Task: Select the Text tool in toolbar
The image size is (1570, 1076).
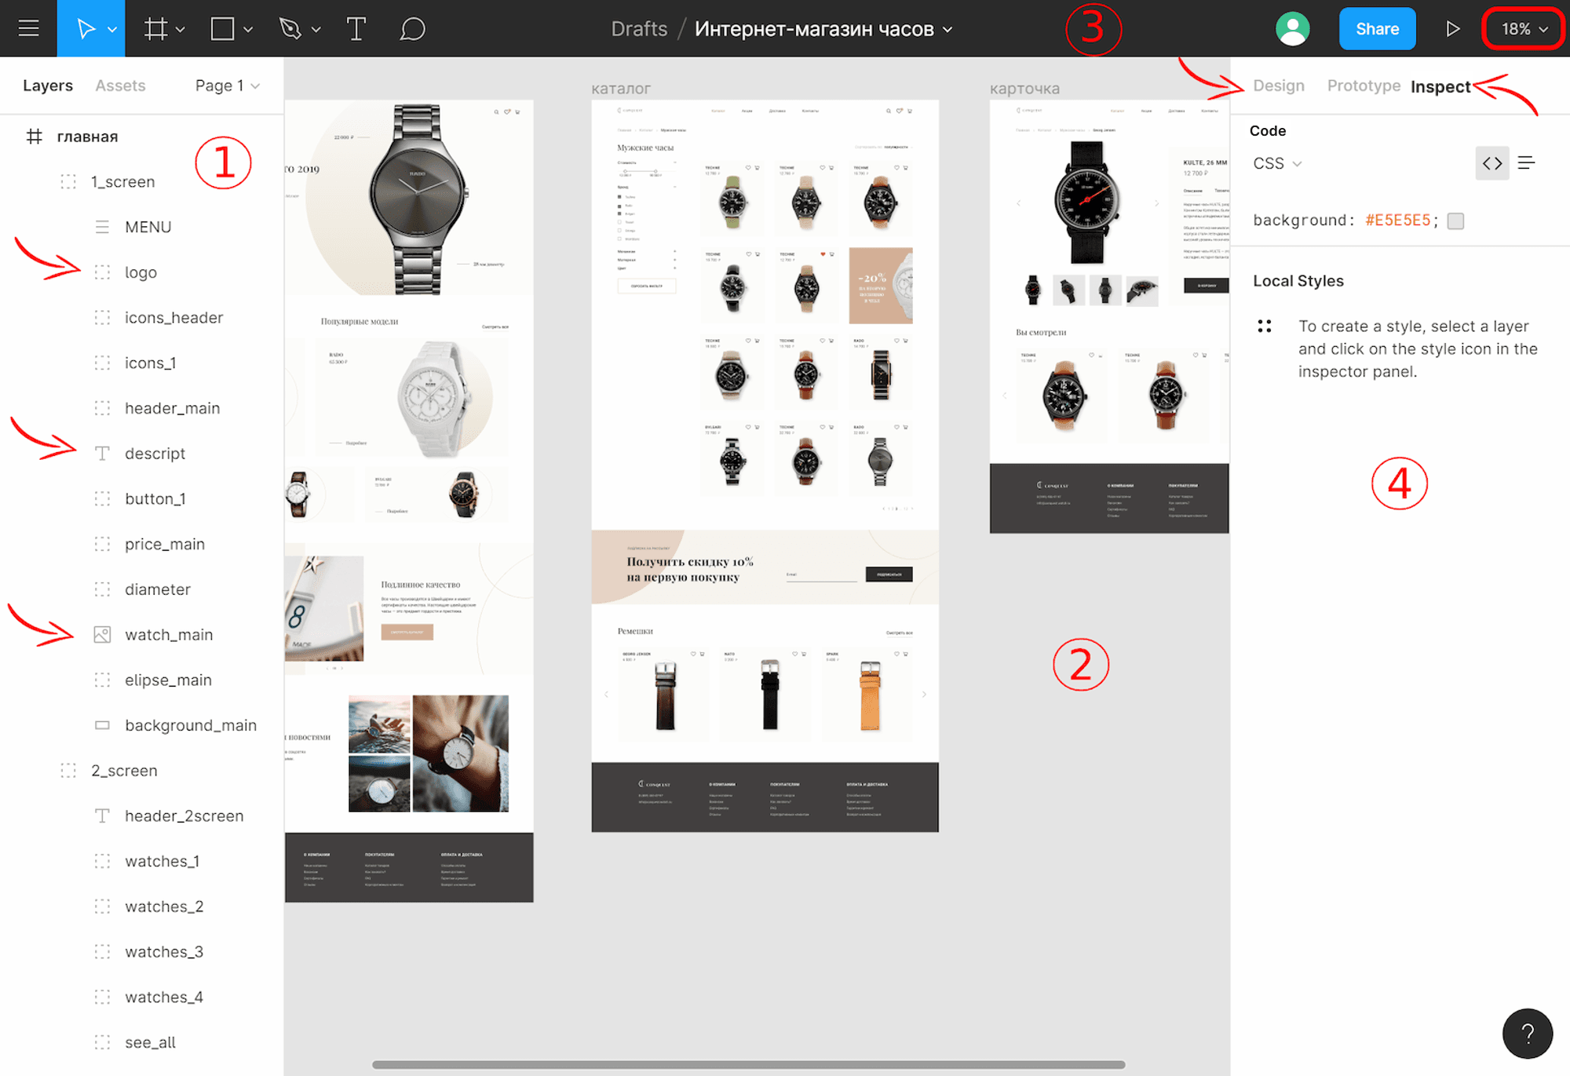Action: [x=356, y=27]
